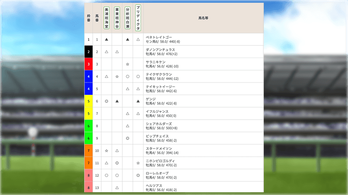Click the ◎ mark in ビップチェイス row
The image size is (348, 195).
pyautogui.click(x=128, y=138)
